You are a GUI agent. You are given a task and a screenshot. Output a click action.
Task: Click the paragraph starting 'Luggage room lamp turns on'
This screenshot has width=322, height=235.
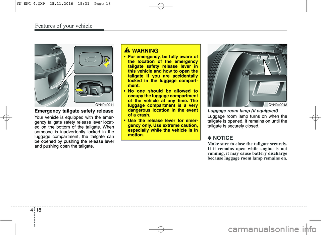(247, 121)
